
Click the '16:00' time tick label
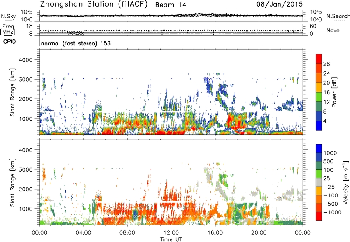215,233
